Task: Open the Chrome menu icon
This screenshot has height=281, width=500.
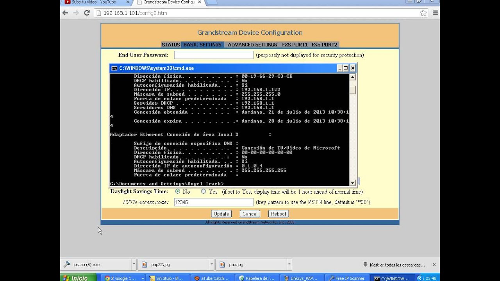Action: (436, 13)
